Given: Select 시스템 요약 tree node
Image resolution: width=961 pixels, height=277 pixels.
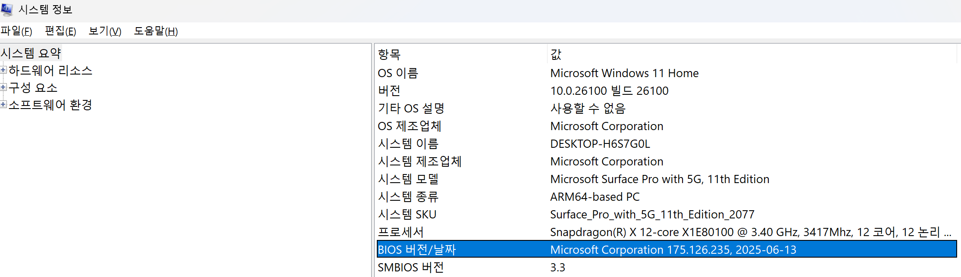Looking at the screenshot, I should click(x=31, y=53).
